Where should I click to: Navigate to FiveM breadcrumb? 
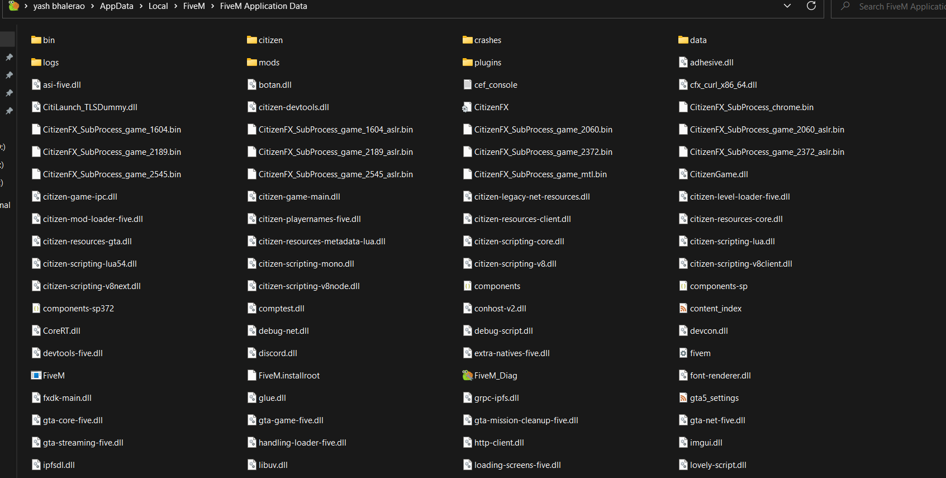tap(194, 6)
